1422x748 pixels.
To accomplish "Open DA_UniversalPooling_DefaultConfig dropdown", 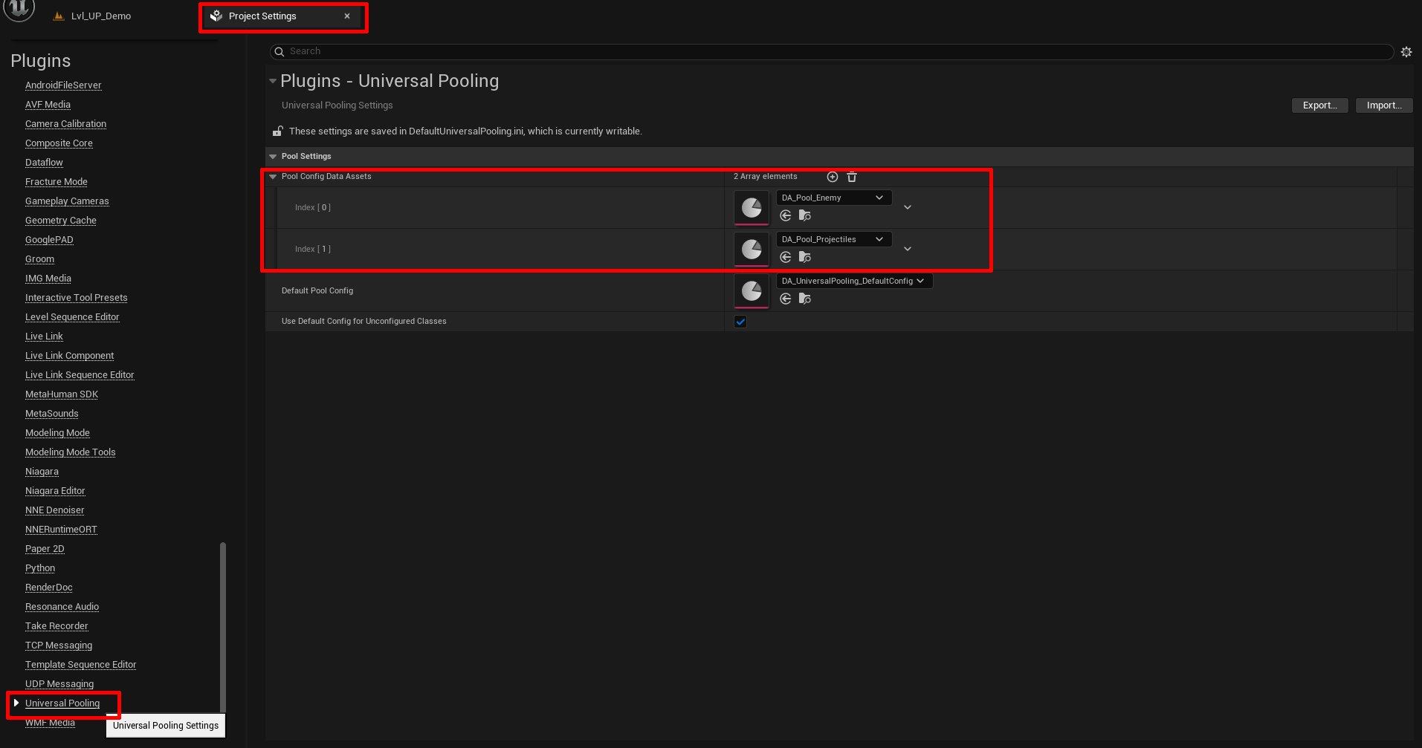I will pos(853,281).
